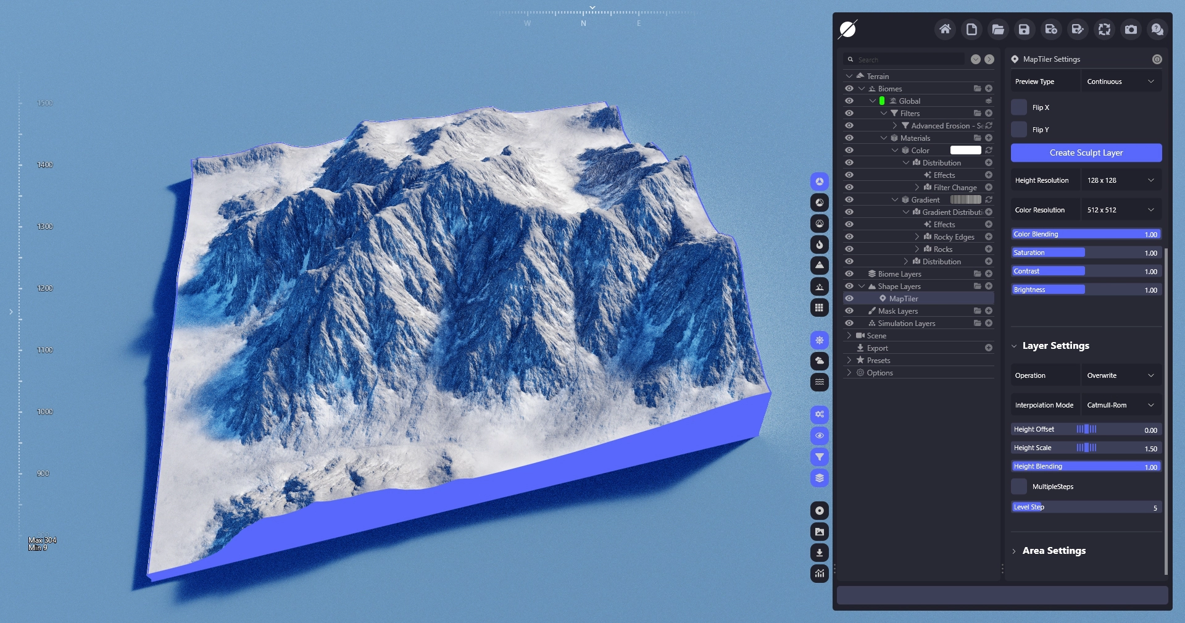The height and width of the screenshot is (623, 1185).
Task: Click the Create Sculpt Layer button
Action: [1086, 153]
